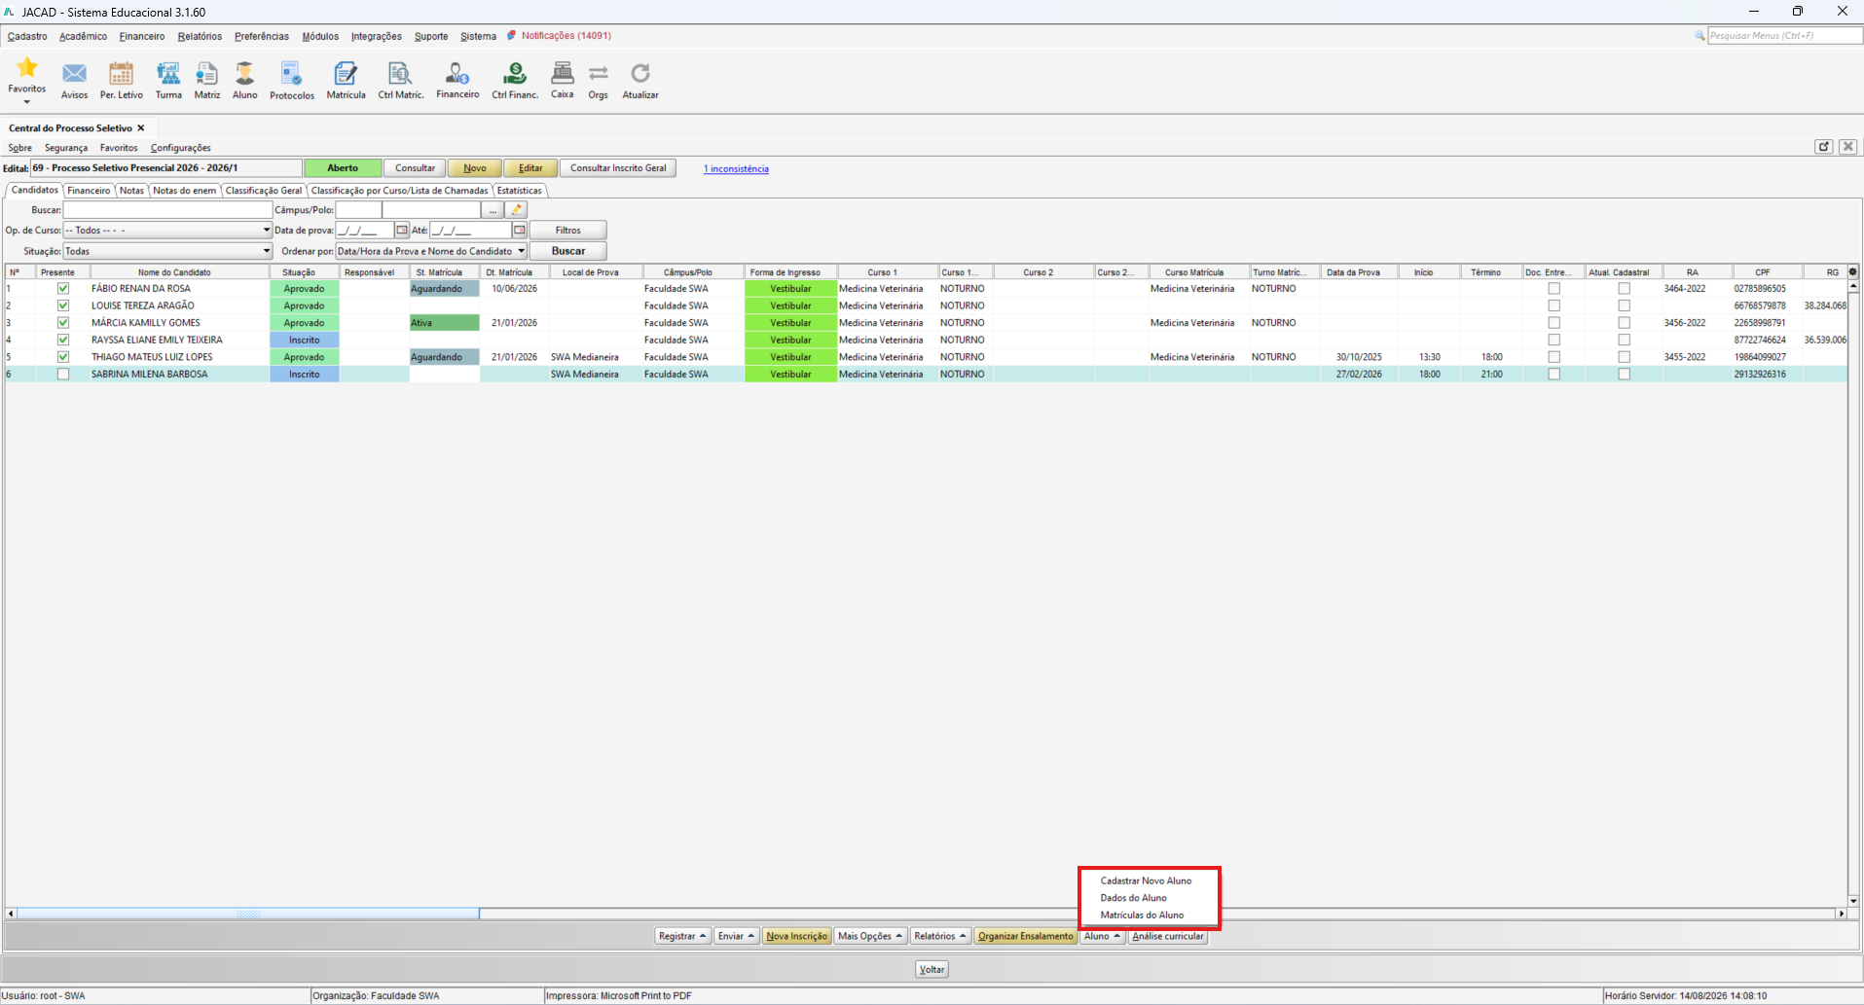Close the Central do Processo Seletivo tab
Viewport: 1864px width, 1005px height.
coord(141,127)
